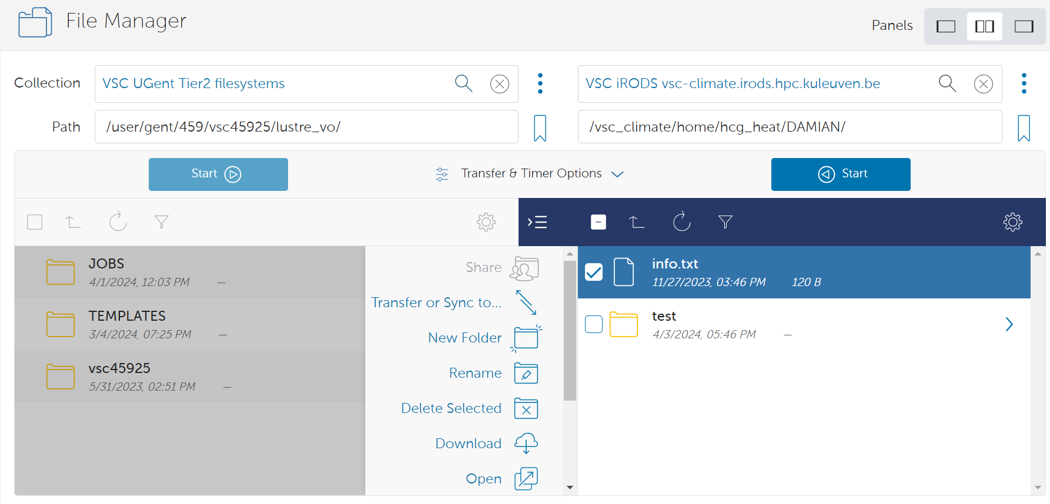Clear the VSC iRODS collection field

(x=984, y=84)
